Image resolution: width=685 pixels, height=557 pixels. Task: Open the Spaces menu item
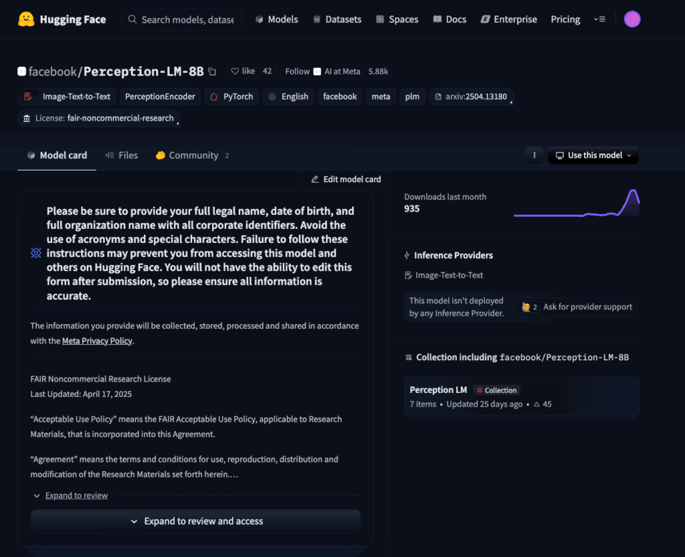pyautogui.click(x=397, y=19)
